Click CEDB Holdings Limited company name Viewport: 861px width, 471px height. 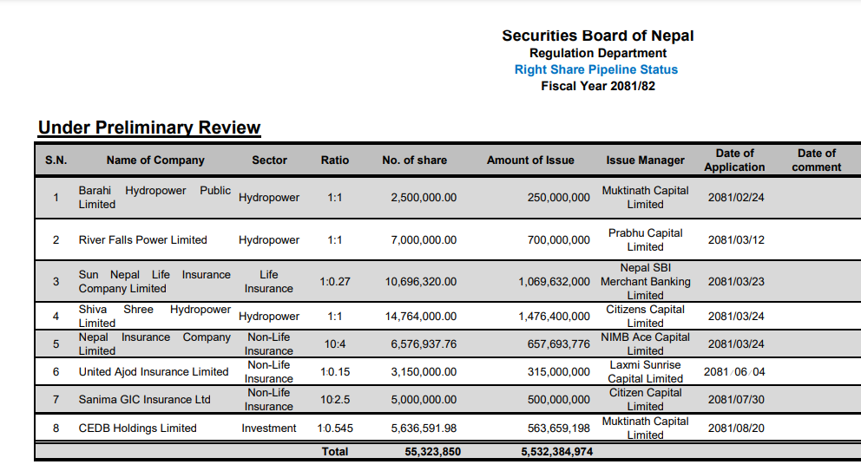[x=137, y=428]
